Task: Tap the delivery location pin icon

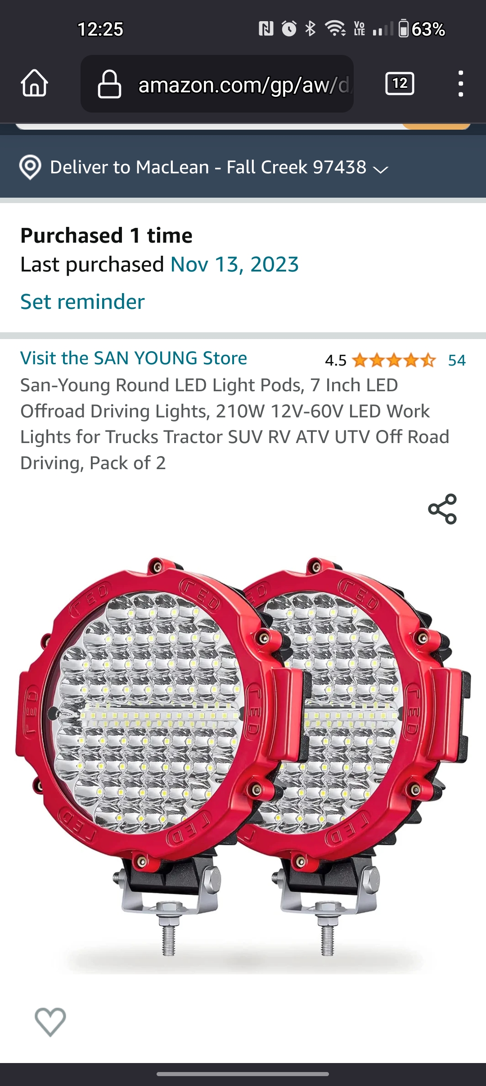Action: pos(30,167)
